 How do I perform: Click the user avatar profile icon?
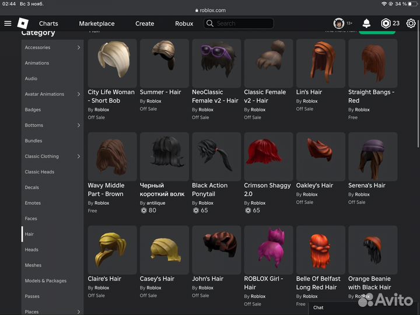(338, 23)
